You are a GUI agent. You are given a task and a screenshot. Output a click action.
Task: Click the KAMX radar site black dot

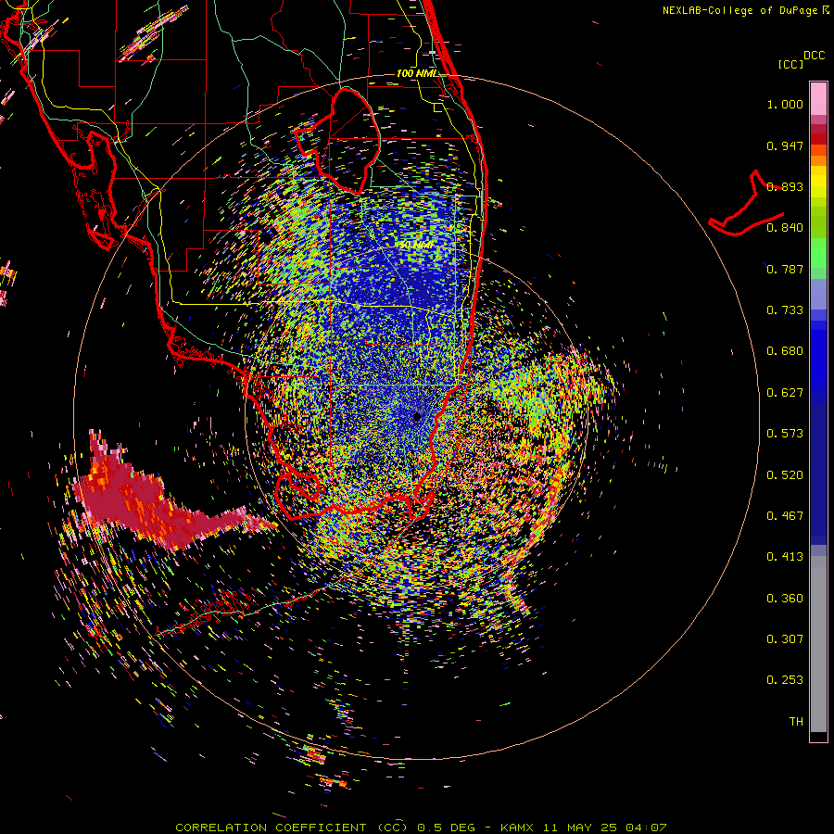point(417,417)
